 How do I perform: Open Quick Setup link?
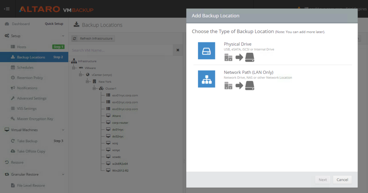pos(54,24)
